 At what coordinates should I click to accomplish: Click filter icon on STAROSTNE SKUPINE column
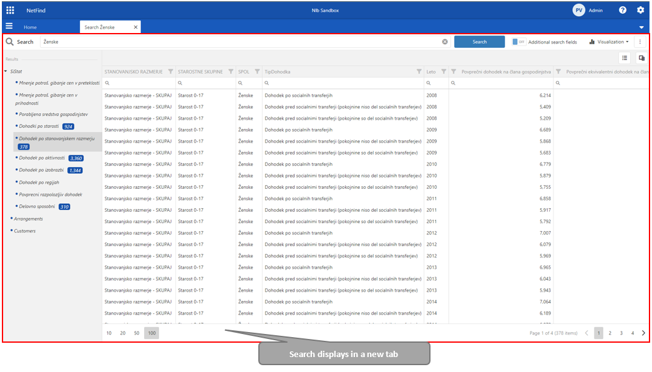click(x=231, y=72)
